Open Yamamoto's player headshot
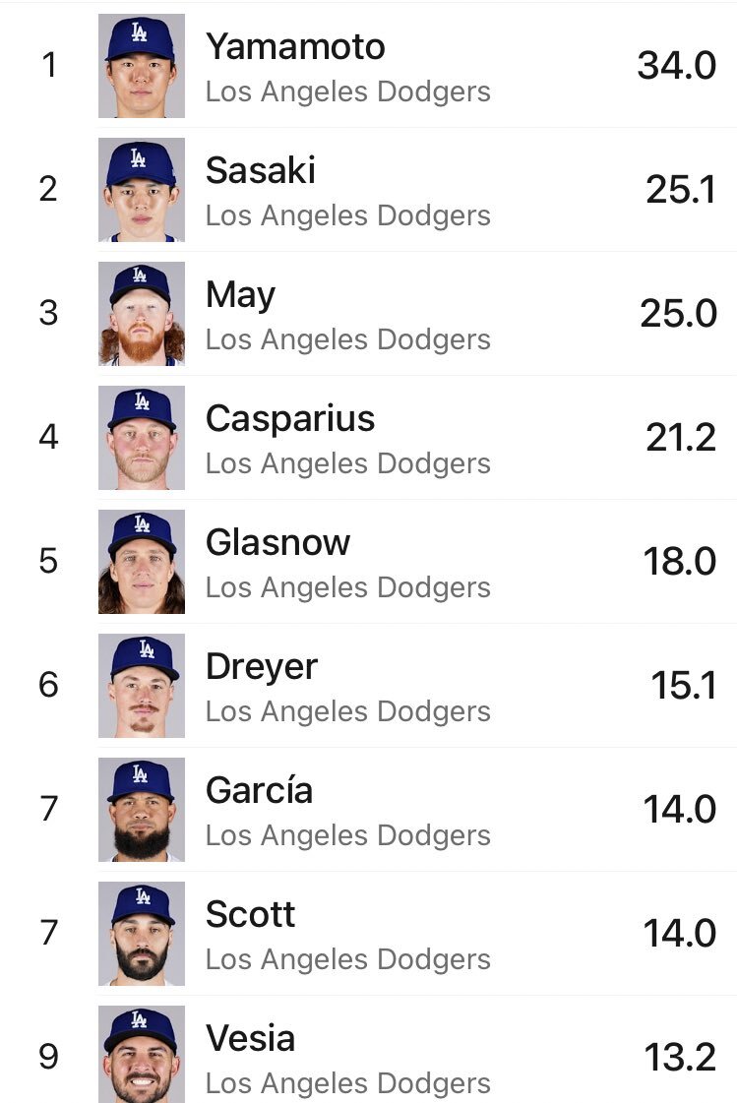737x1103 pixels. tap(142, 65)
